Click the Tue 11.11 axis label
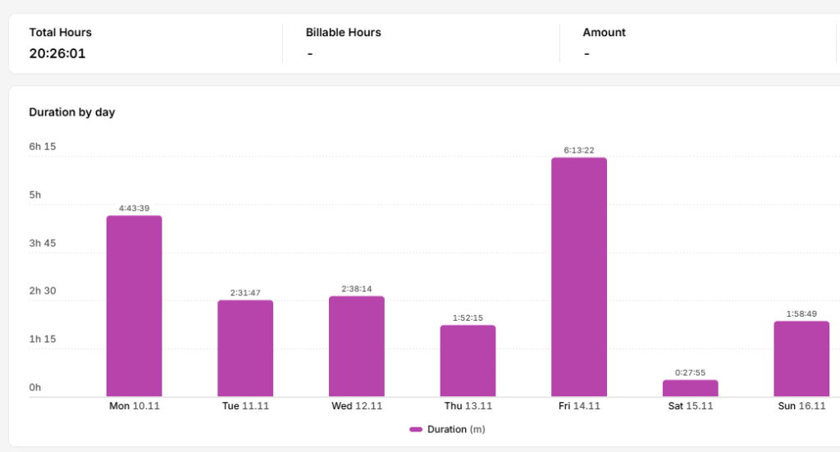 point(245,406)
